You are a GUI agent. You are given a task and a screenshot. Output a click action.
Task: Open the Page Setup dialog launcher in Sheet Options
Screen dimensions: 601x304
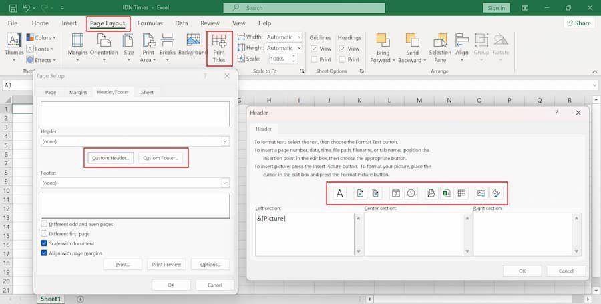click(361, 71)
